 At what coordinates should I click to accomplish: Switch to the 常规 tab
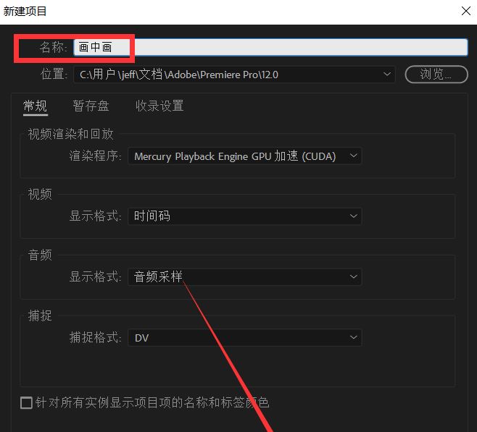(36, 106)
